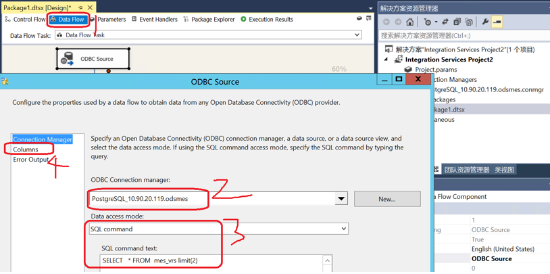Click the Event Handlers tab icon
The image size is (550, 274).
click(134, 20)
